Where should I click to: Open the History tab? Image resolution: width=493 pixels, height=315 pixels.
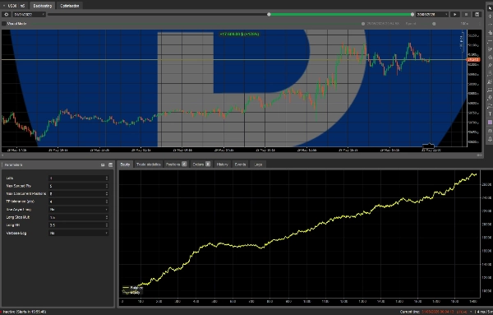[x=222, y=164]
